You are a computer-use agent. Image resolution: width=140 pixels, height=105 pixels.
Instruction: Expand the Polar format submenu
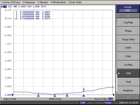click(128, 56)
